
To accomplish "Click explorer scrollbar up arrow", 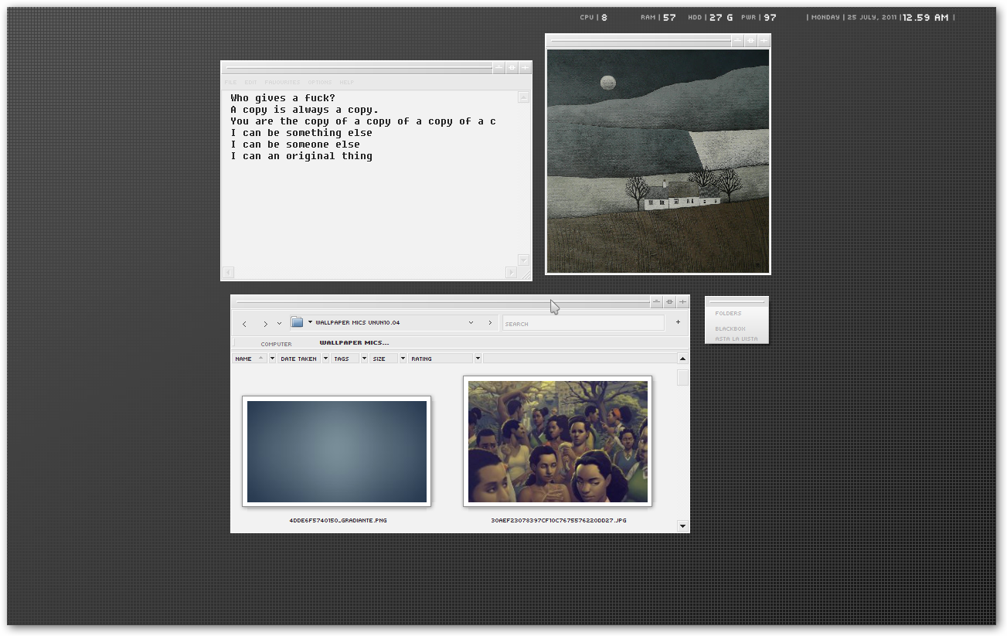I will coord(682,359).
